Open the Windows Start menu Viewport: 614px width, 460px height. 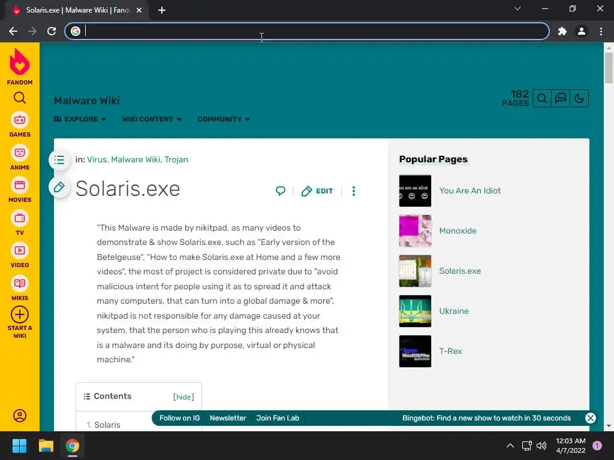[19, 446]
